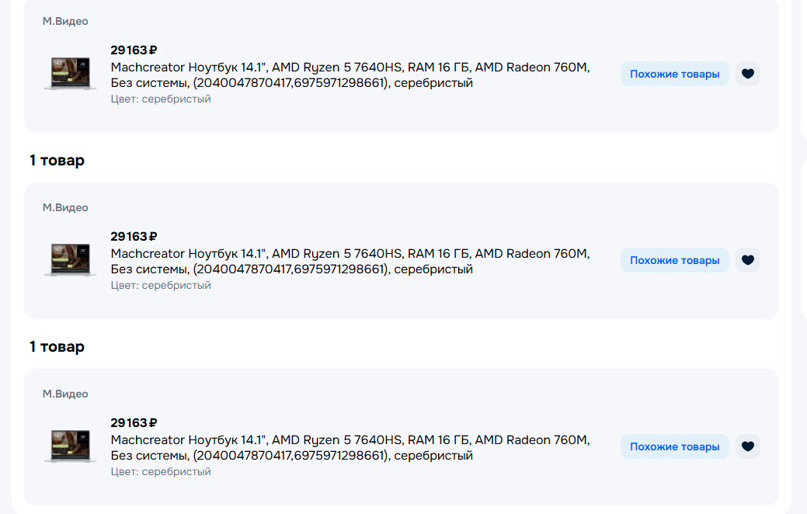Click 'Похожие товары' on the middle card
Screen dimensions: 807x514
tap(674, 260)
